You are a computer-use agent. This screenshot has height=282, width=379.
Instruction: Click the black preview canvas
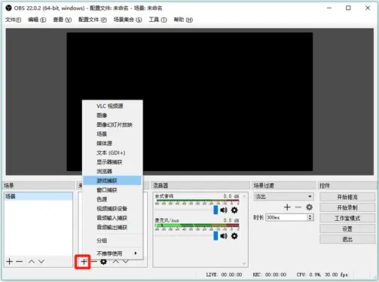click(x=190, y=102)
